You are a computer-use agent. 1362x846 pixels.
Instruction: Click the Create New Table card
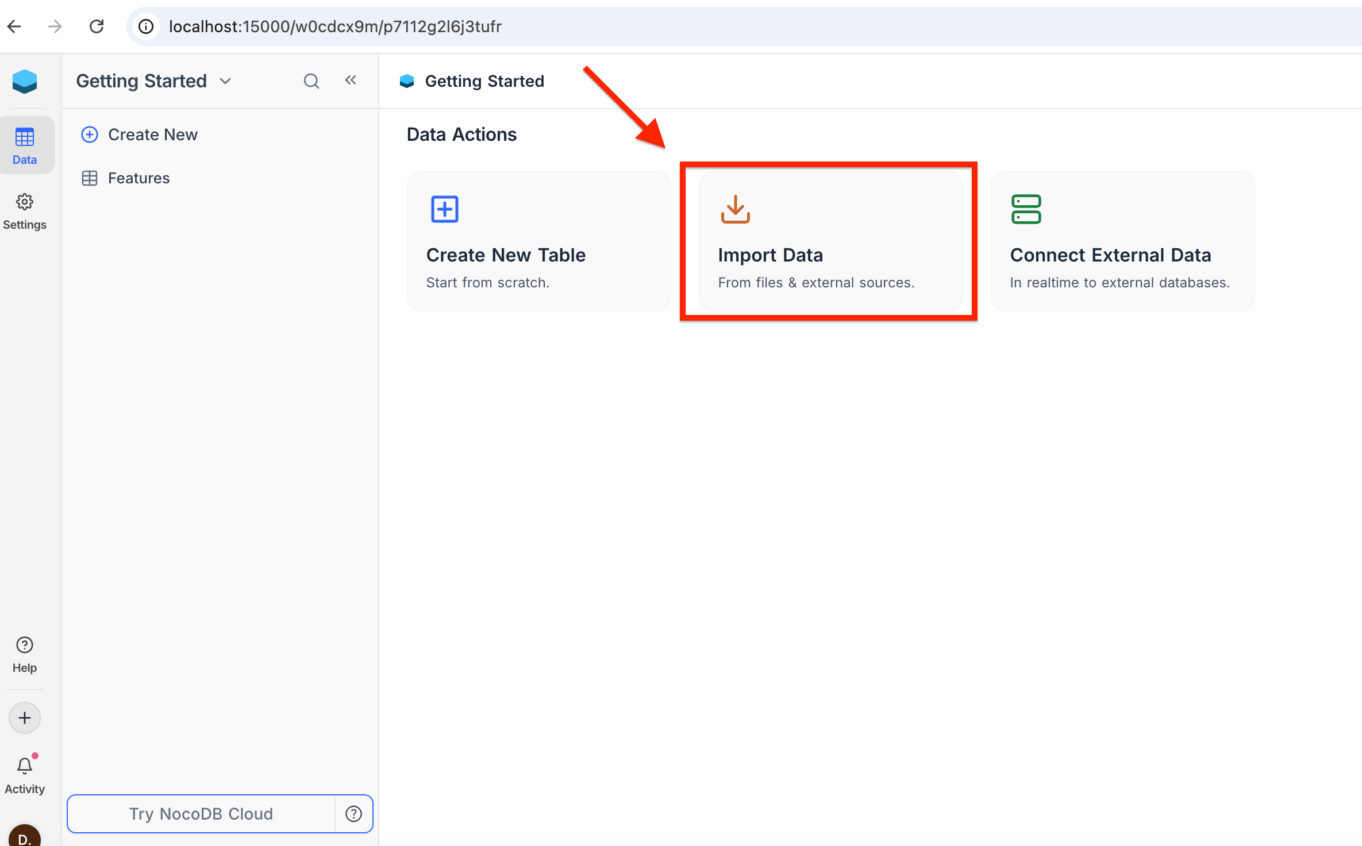(538, 241)
